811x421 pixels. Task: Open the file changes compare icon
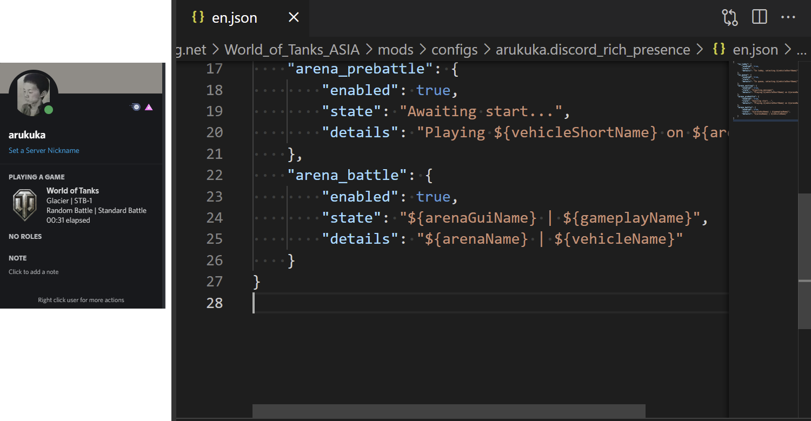(729, 18)
